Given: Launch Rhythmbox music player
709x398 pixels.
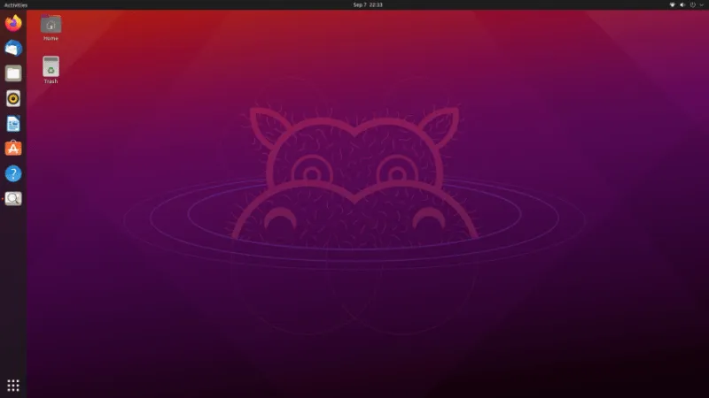Looking at the screenshot, I should tap(13, 98).
